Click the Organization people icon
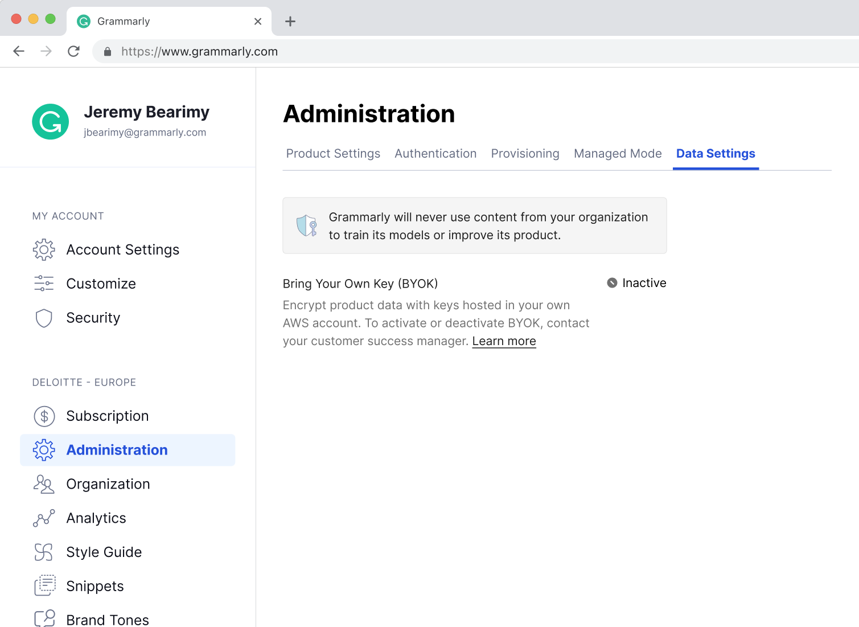The height and width of the screenshot is (627, 859). click(44, 484)
